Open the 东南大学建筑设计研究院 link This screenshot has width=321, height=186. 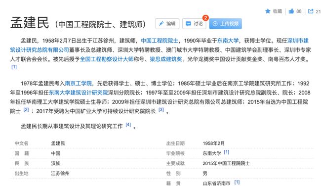click(x=78, y=93)
